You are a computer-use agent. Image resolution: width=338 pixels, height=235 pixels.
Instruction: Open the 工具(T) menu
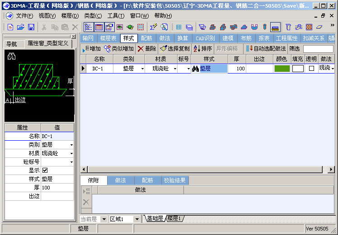coord(116,16)
